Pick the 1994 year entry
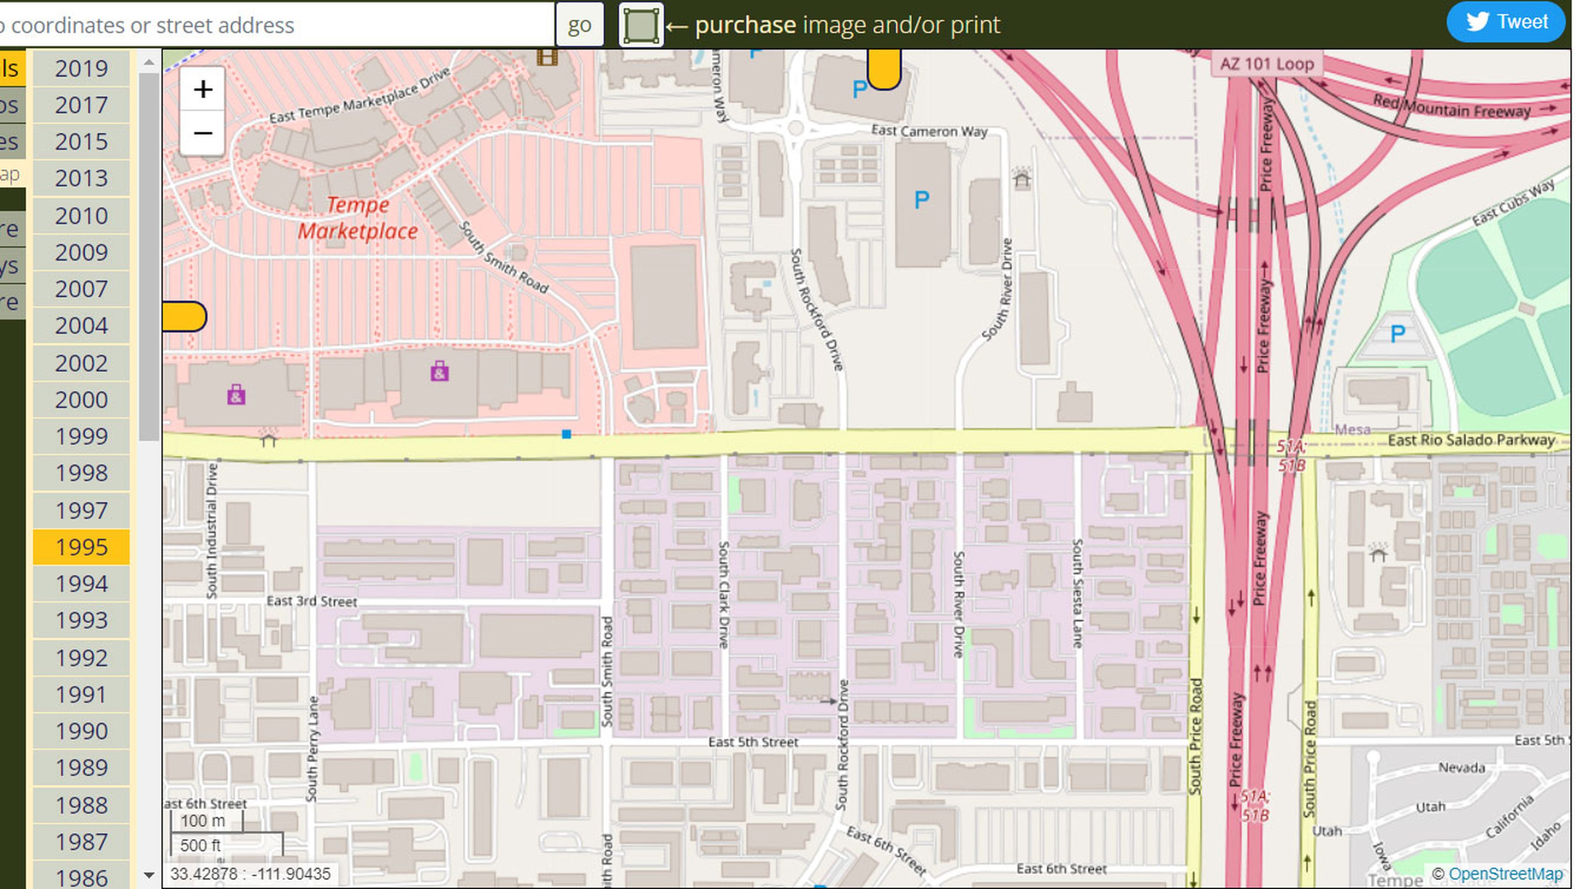The height and width of the screenshot is (889, 1580). click(81, 584)
